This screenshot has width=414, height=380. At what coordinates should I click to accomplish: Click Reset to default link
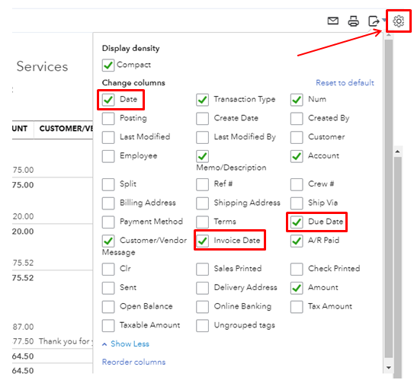coord(345,83)
